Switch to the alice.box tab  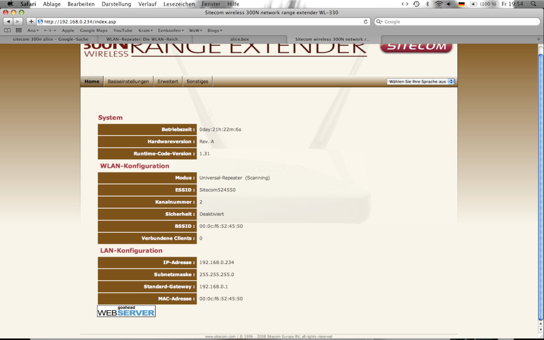[x=240, y=39]
